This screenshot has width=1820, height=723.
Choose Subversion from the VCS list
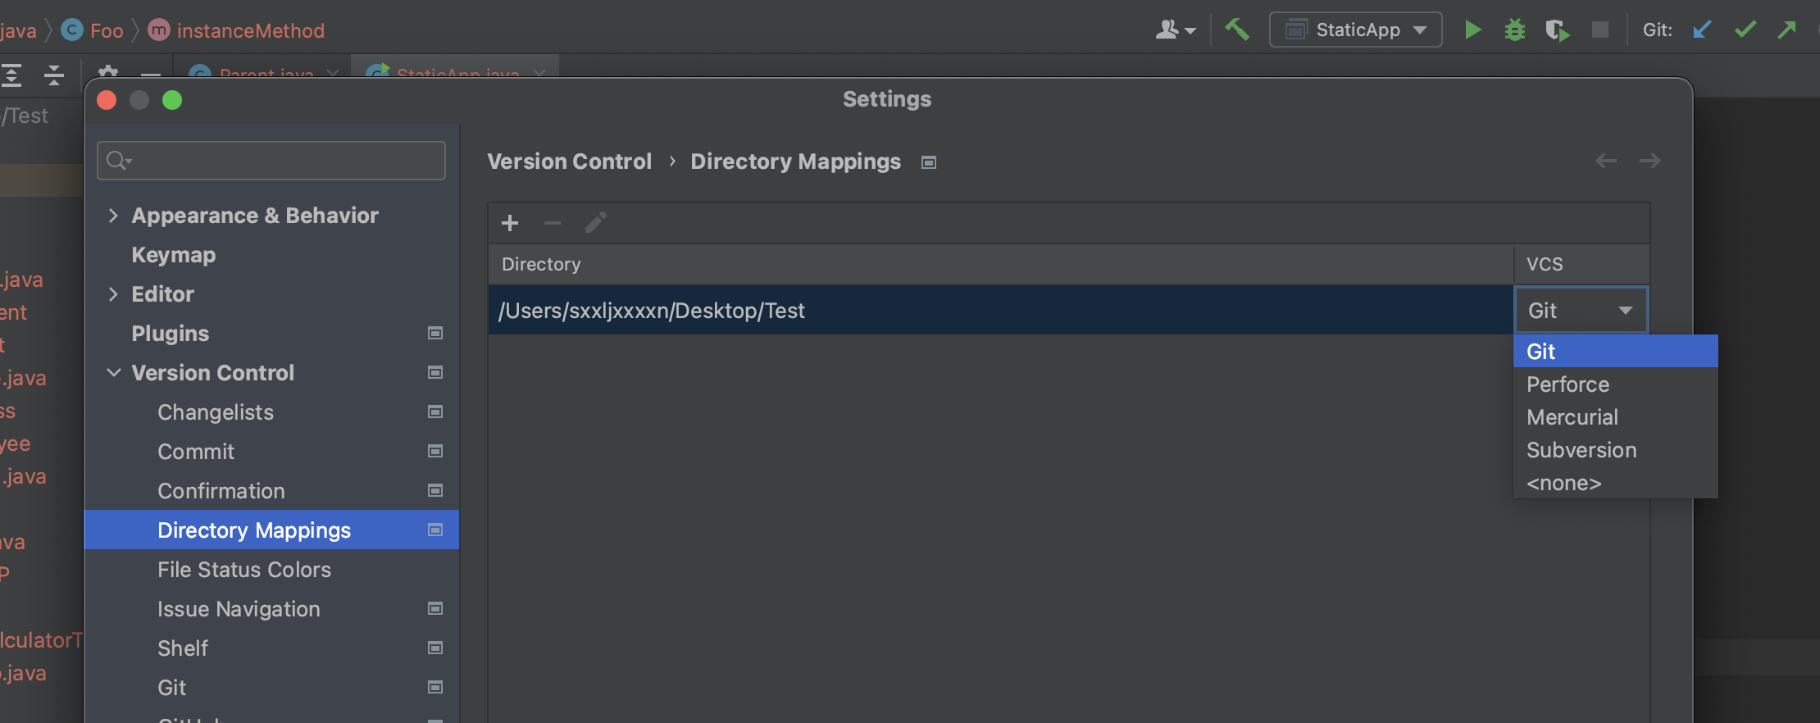[1615, 450]
